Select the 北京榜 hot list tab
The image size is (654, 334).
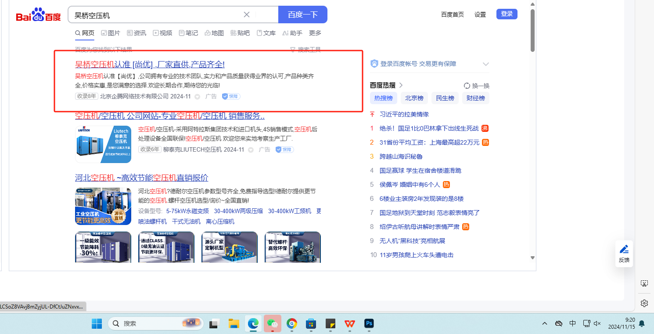[414, 98]
